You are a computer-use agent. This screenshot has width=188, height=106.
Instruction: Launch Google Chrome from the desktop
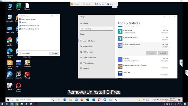(x=10, y=42)
